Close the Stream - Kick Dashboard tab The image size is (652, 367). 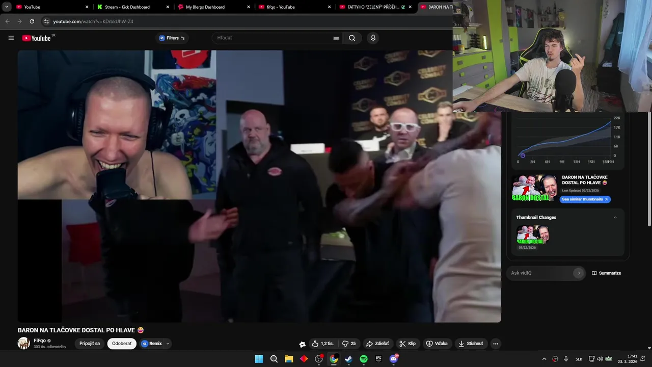coord(168,7)
